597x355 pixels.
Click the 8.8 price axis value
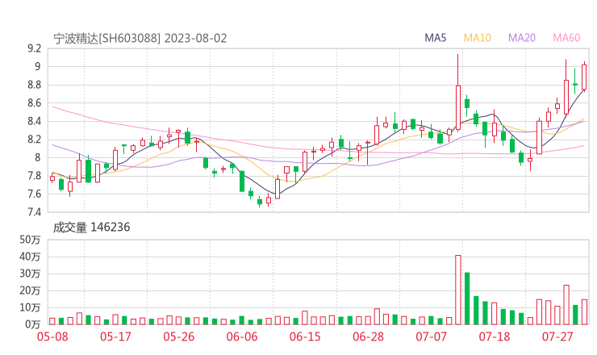(x=34, y=85)
